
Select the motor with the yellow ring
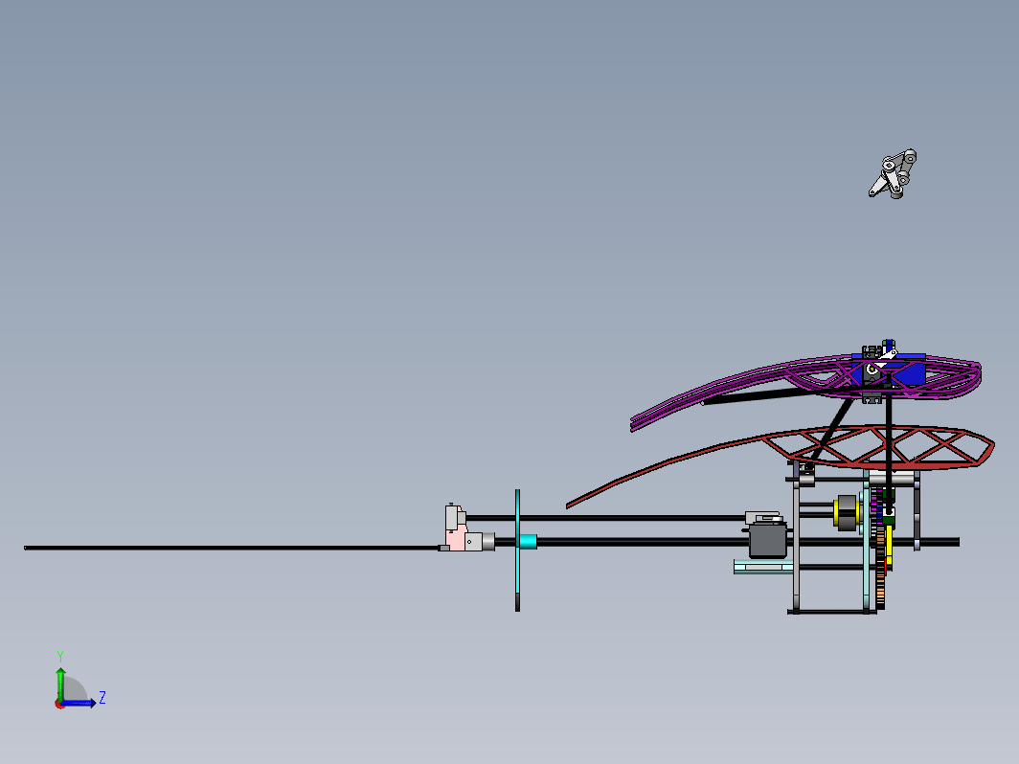click(x=847, y=512)
